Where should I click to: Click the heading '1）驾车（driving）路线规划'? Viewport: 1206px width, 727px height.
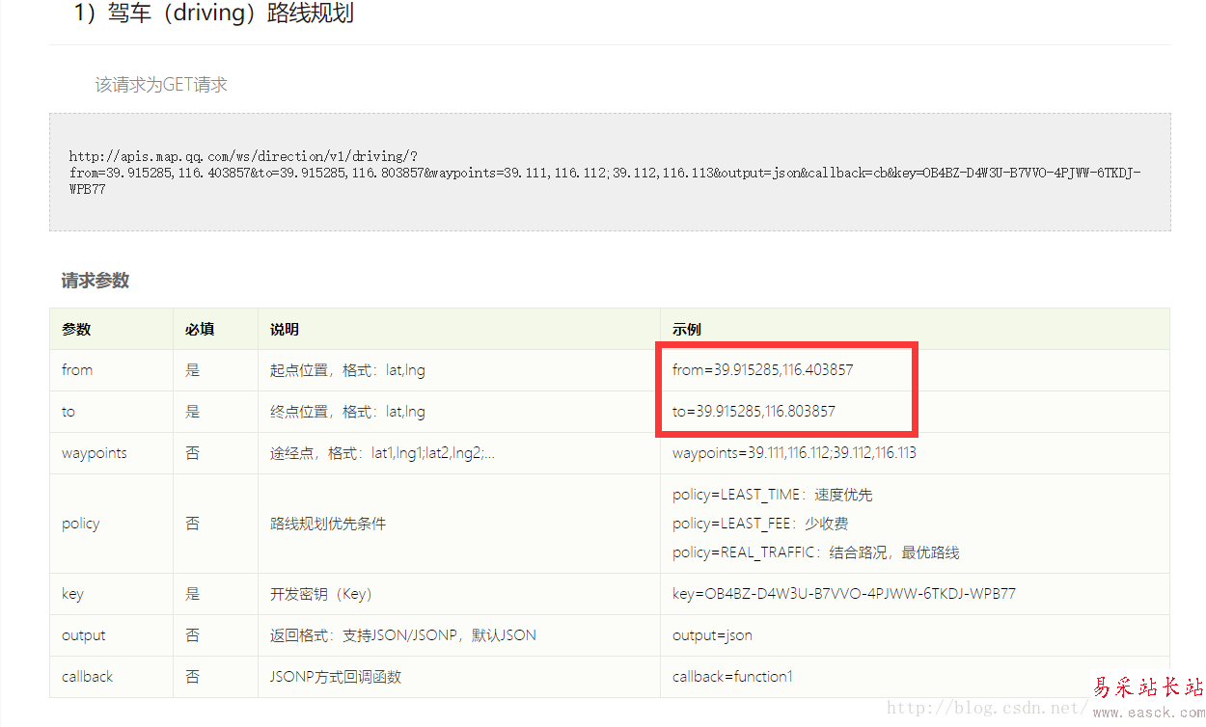coord(214,14)
